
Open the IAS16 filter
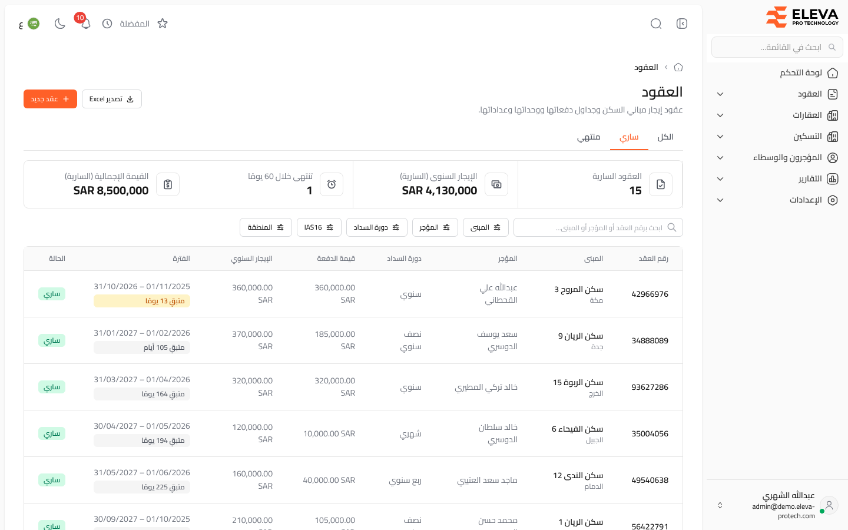(319, 227)
